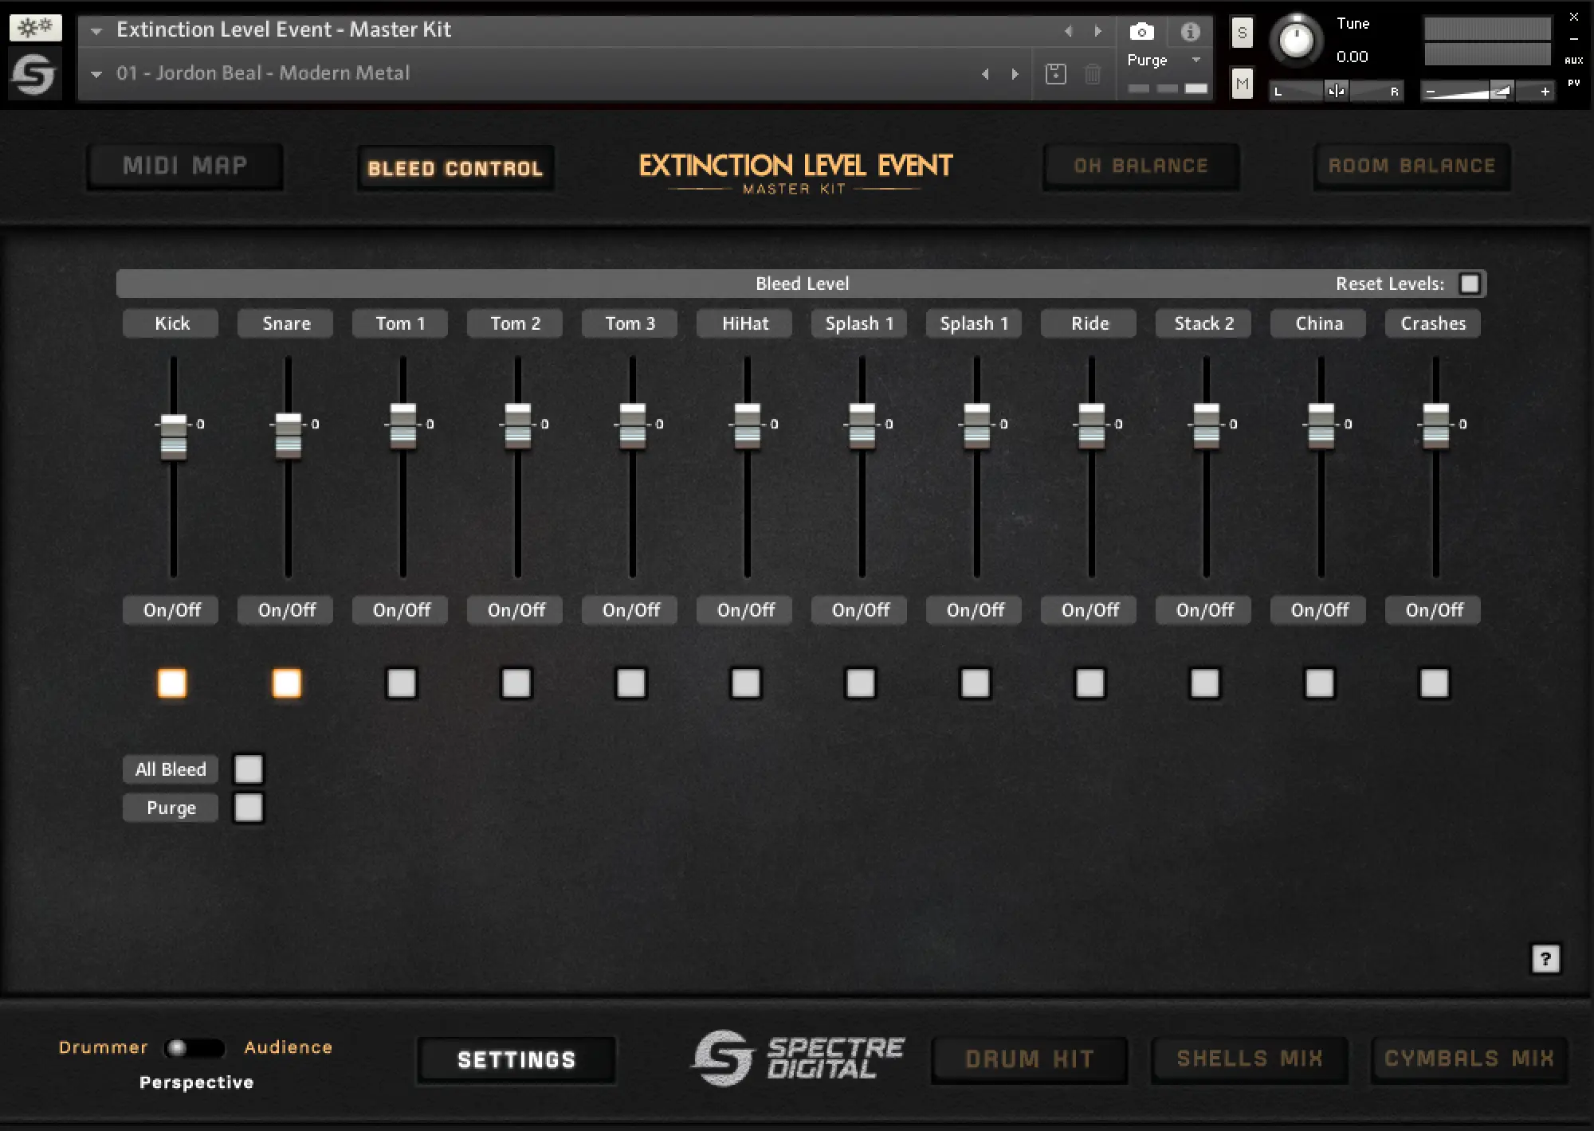Click the snowflake settings icon
The width and height of the screenshot is (1594, 1131).
point(35,28)
